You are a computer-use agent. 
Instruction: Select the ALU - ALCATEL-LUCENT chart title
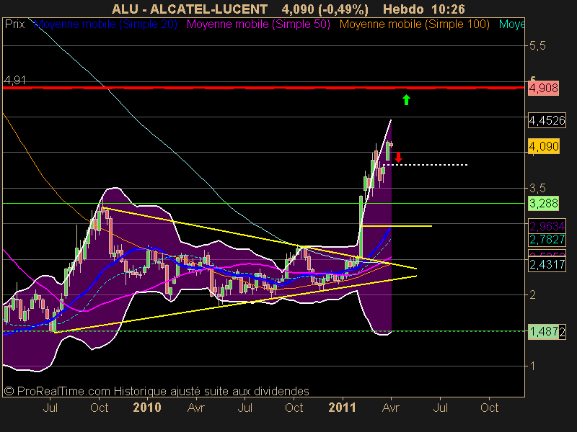pos(190,9)
